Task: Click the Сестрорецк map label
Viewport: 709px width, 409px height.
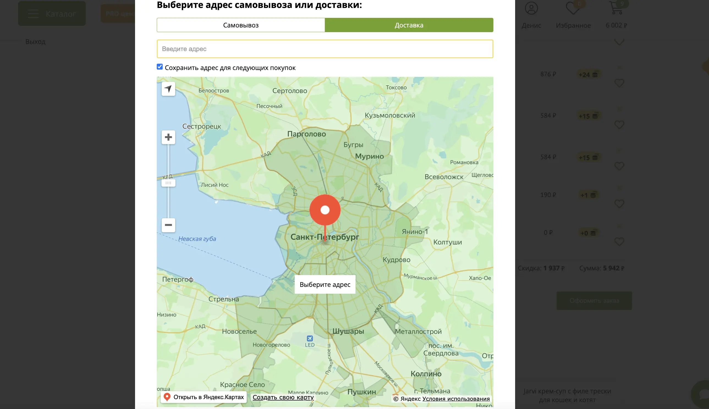Action: coord(201,127)
